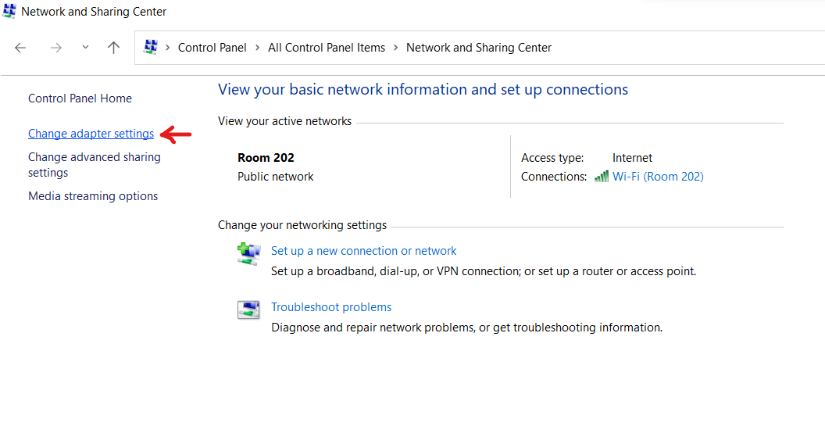Click Troubleshoot problems link
Image resolution: width=825 pixels, height=444 pixels.
click(331, 307)
